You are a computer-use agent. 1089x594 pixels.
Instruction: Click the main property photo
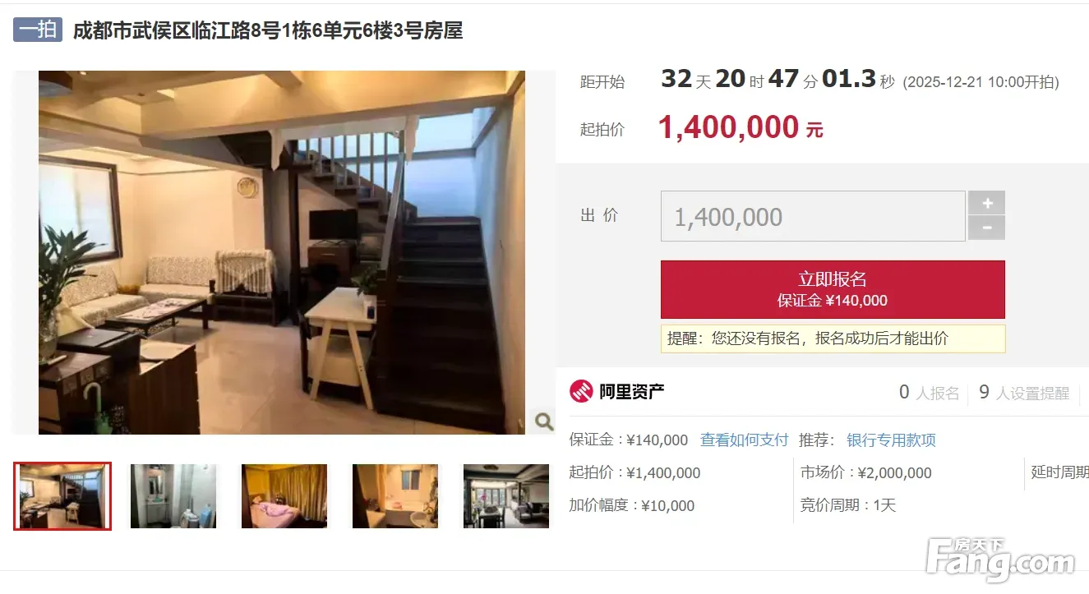[x=281, y=252]
